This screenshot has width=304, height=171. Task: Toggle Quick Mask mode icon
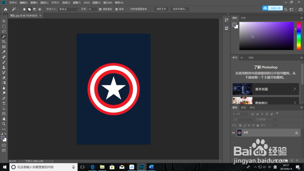(4, 145)
